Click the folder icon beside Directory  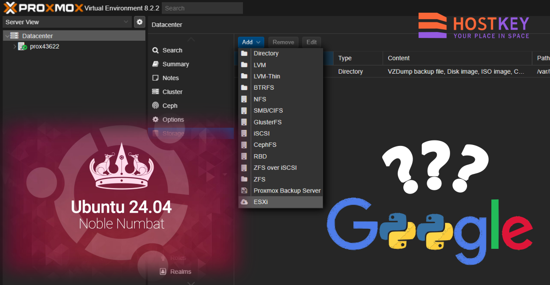pyautogui.click(x=244, y=54)
